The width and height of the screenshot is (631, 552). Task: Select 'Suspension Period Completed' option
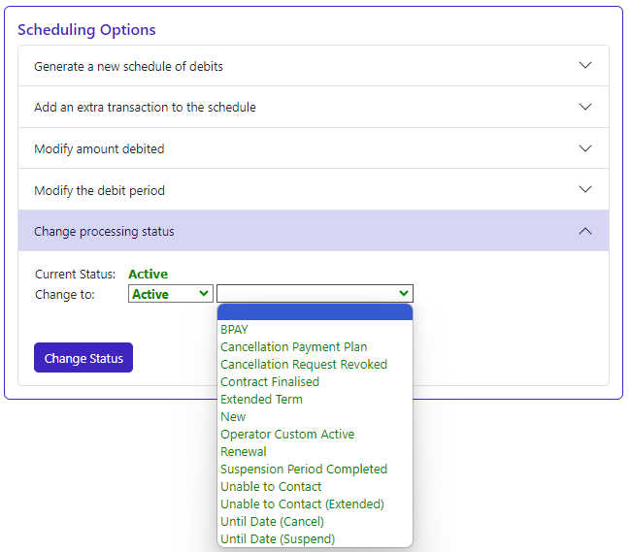[303, 470]
